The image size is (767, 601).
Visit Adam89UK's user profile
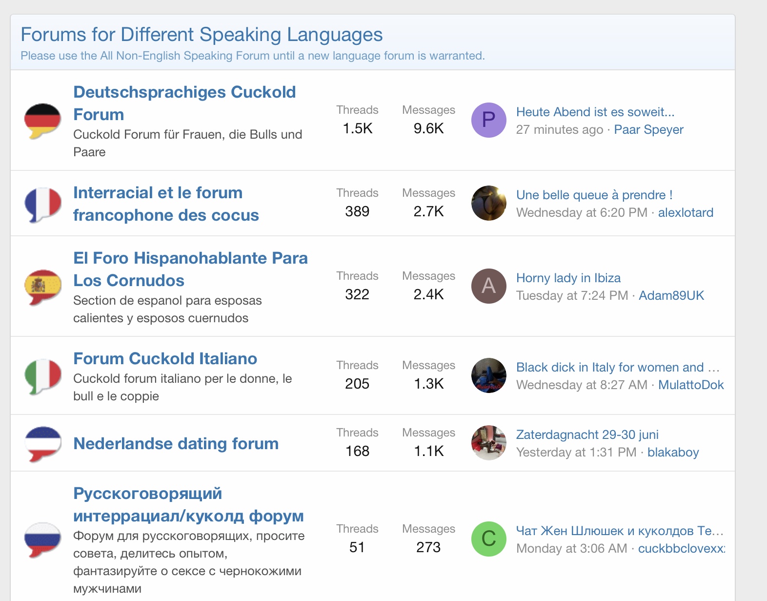point(671,295)
